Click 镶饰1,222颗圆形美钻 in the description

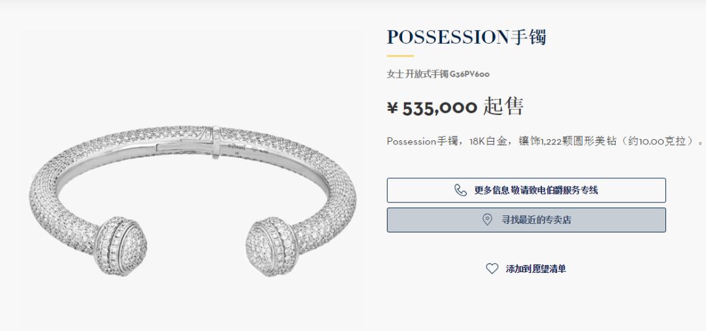pyautogui.click(x=566, y=141)
